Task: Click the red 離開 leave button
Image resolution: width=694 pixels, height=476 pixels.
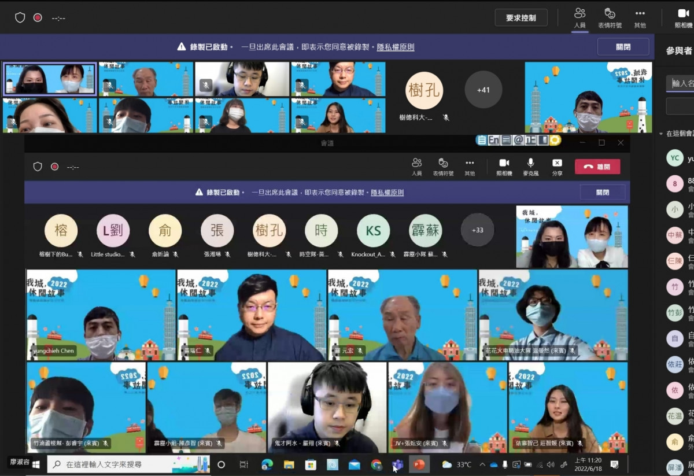Action: (597, 167)
